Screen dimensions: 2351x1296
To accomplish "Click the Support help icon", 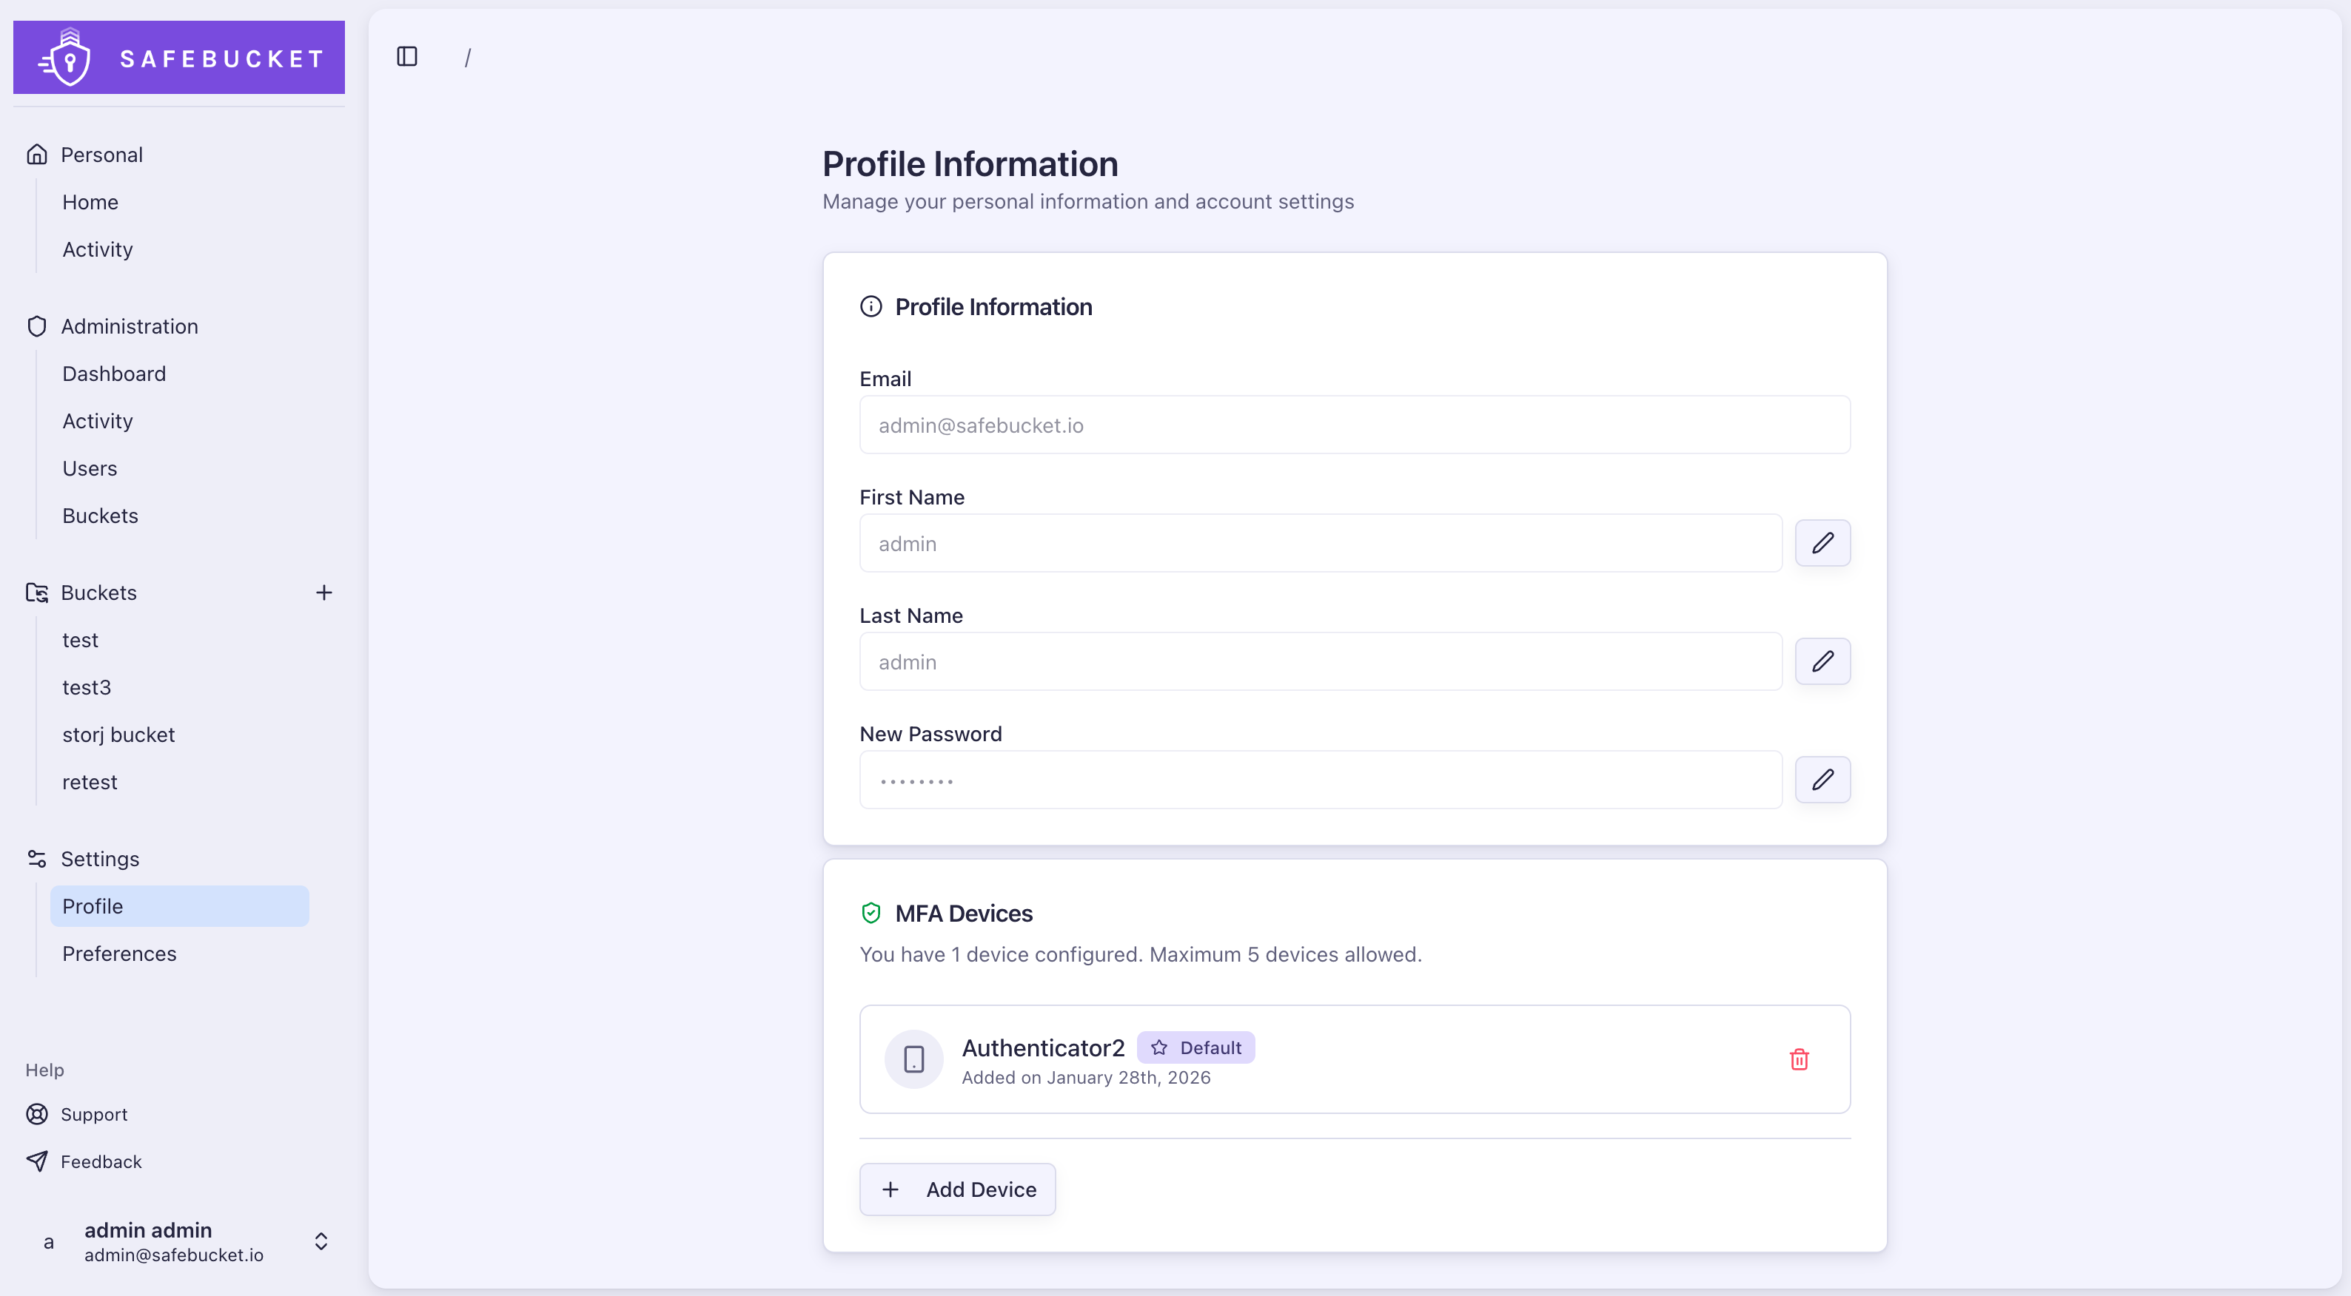I will (x=36, y=1113).
